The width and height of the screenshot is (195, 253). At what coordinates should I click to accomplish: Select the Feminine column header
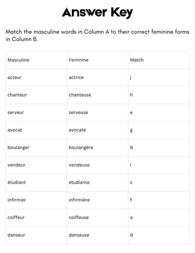(78, 60)
